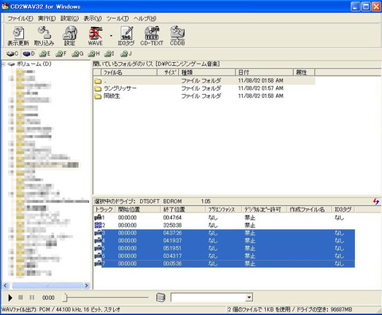Sort by 種類 column header

[208, 72]
